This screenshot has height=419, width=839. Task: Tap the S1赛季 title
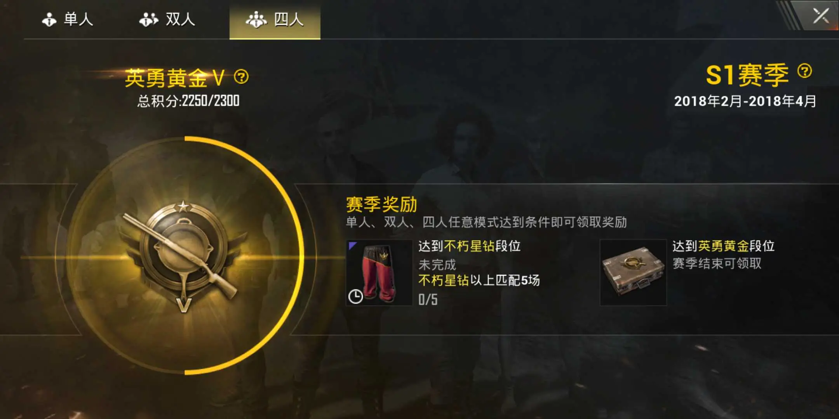[x=747, y=75]
